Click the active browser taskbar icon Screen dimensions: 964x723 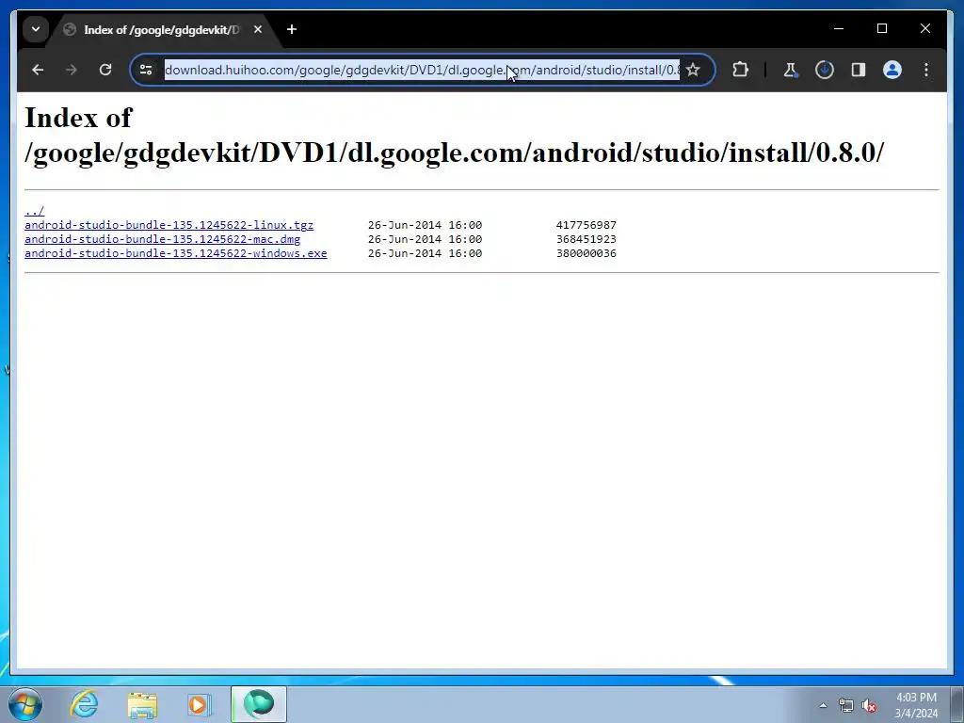click(x=259, y=704)
